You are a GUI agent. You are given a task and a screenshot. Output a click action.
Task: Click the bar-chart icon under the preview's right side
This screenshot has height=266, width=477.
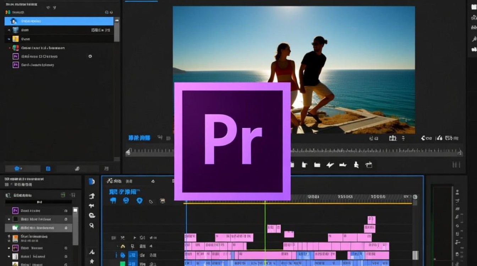pos(393,138)
